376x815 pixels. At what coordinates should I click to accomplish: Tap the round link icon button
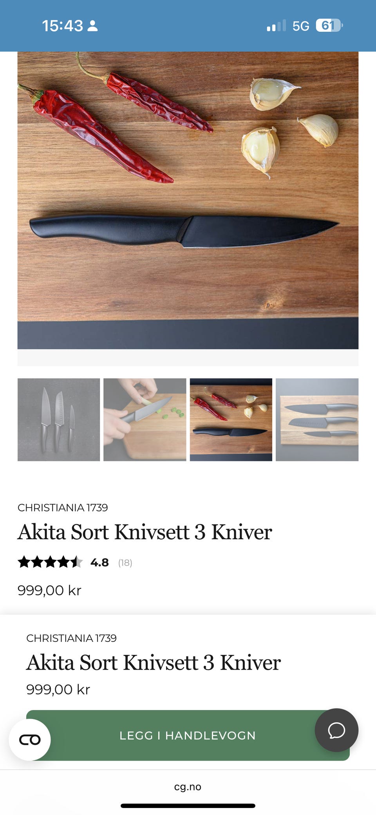pyautogui.click(x=30, y=740)
